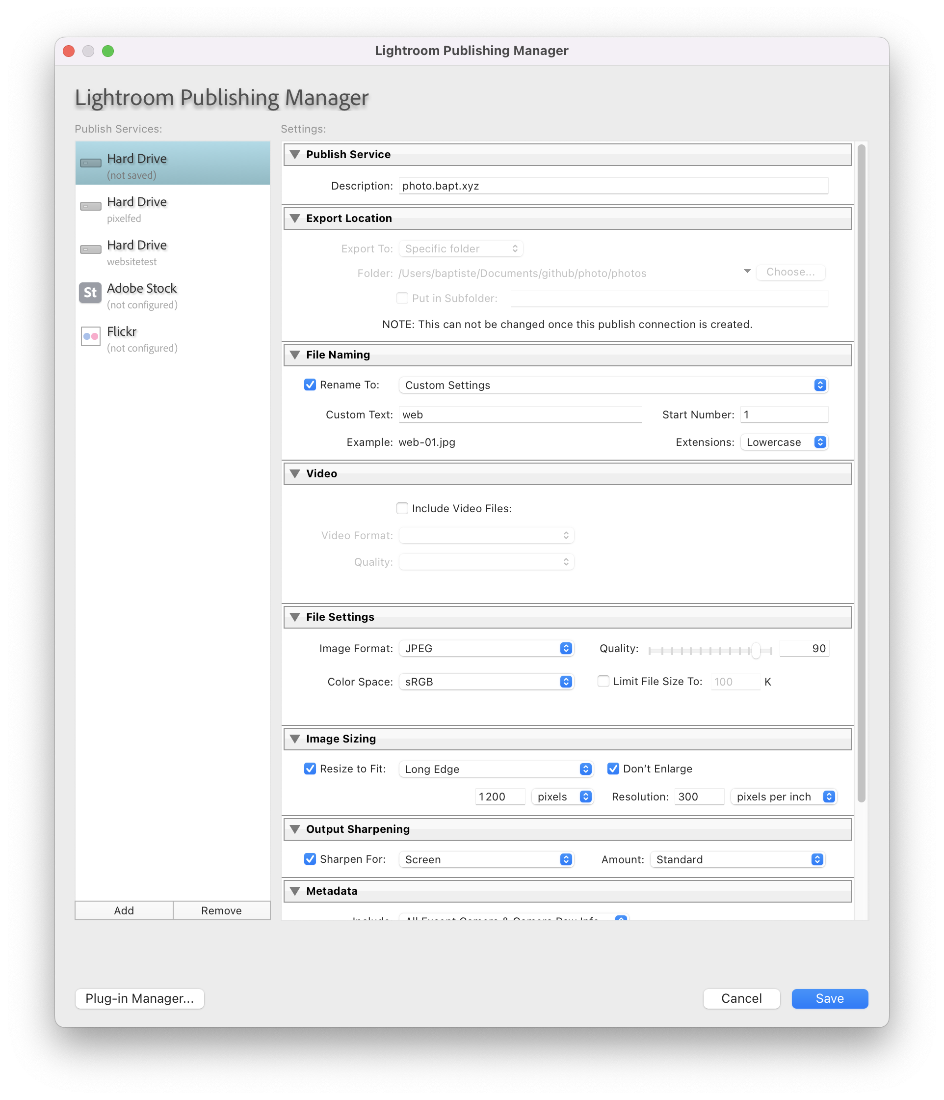The image size is (944, 1100).
Task: Toggle the Resize to Fit checkbox
Action: 310,769
